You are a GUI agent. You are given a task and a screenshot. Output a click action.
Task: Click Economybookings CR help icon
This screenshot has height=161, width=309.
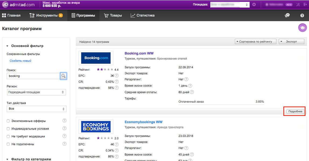pos(117,150)
